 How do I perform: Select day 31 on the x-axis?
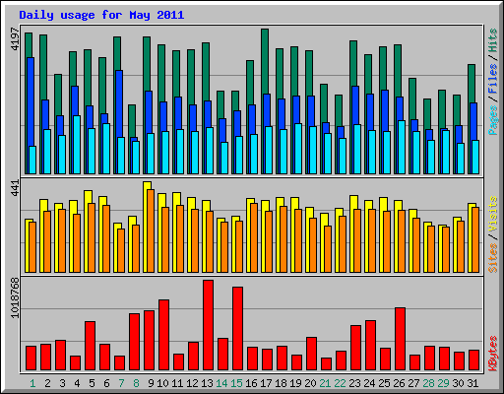tap(472, 383)
